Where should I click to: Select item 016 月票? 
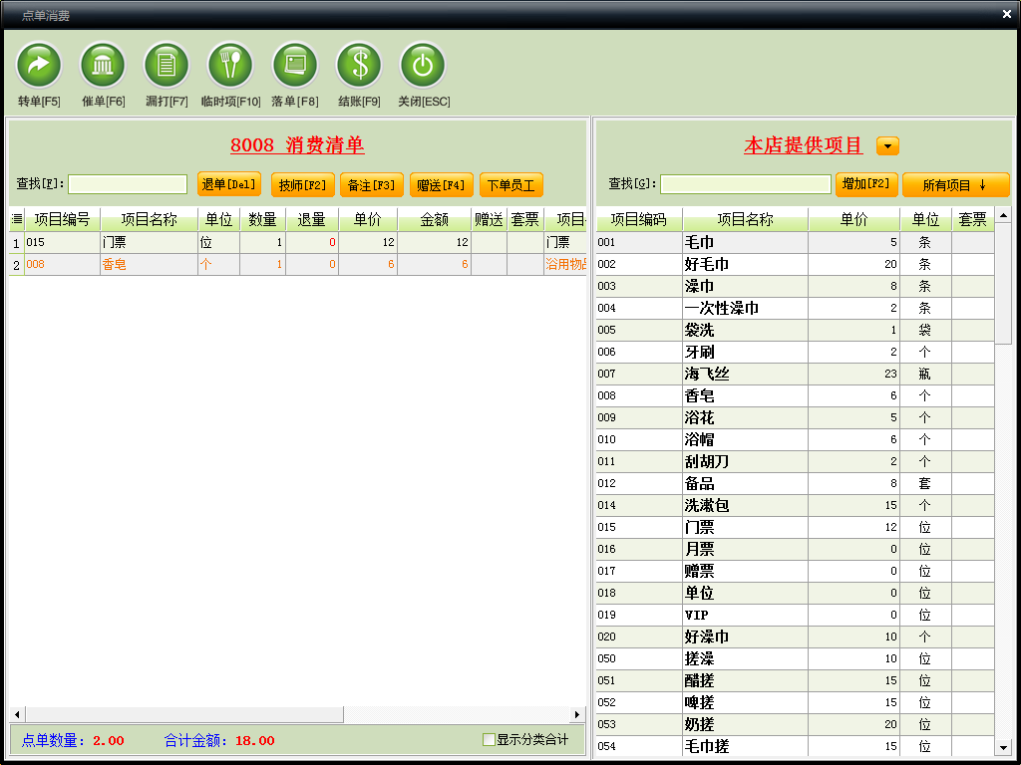click(x=795, y=549)
